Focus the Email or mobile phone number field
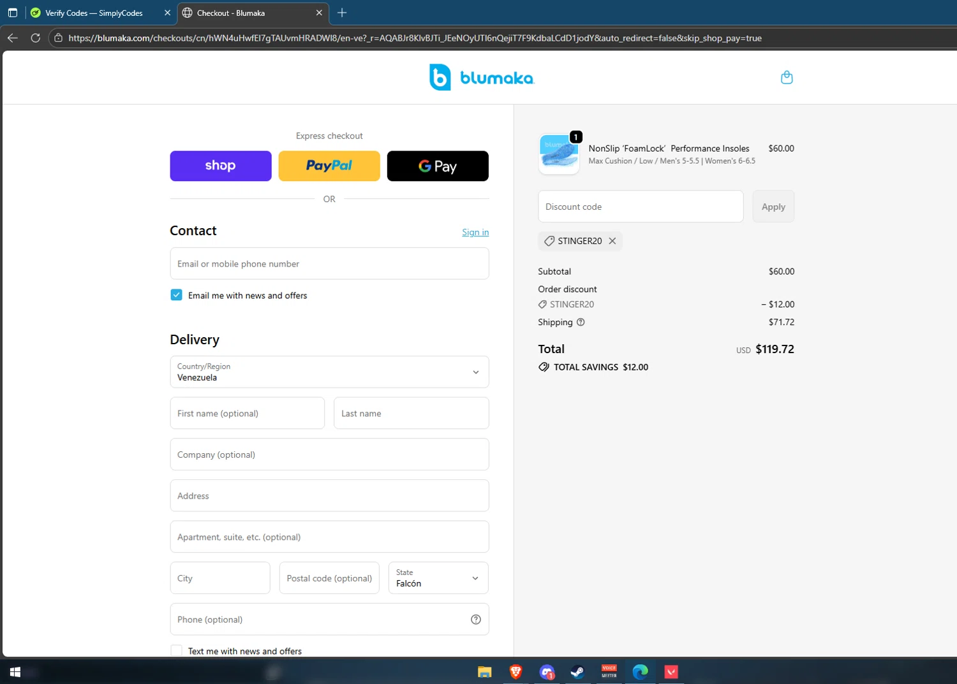957x684 pixels. coord(329,264)
